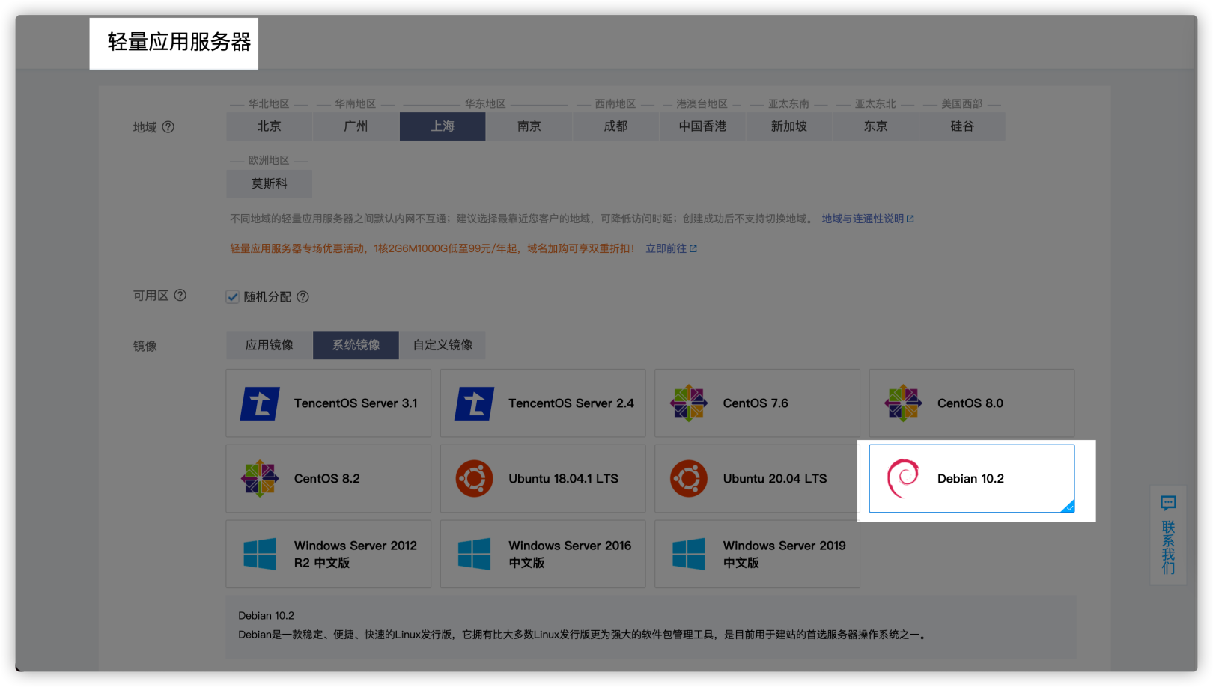Select the 中国香港 region
The width and height of the screenshot is (1213, 687).
702,126
